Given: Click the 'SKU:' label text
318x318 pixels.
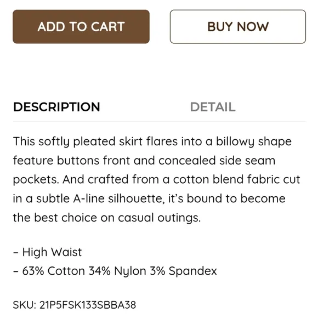Looking at the screenshot, I should pos(25,305).
